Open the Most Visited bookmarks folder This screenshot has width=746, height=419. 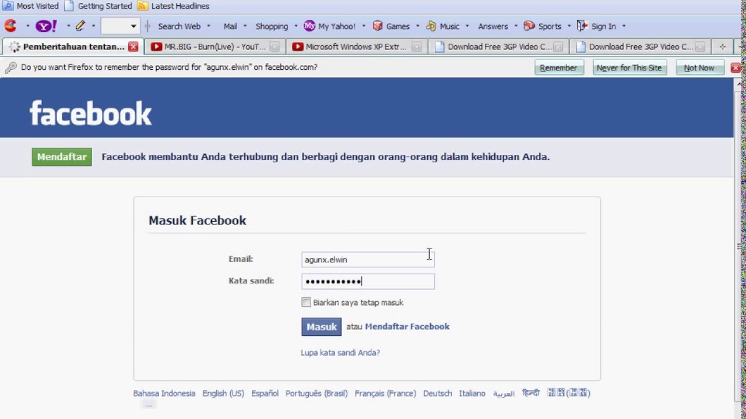pos(31,6)
